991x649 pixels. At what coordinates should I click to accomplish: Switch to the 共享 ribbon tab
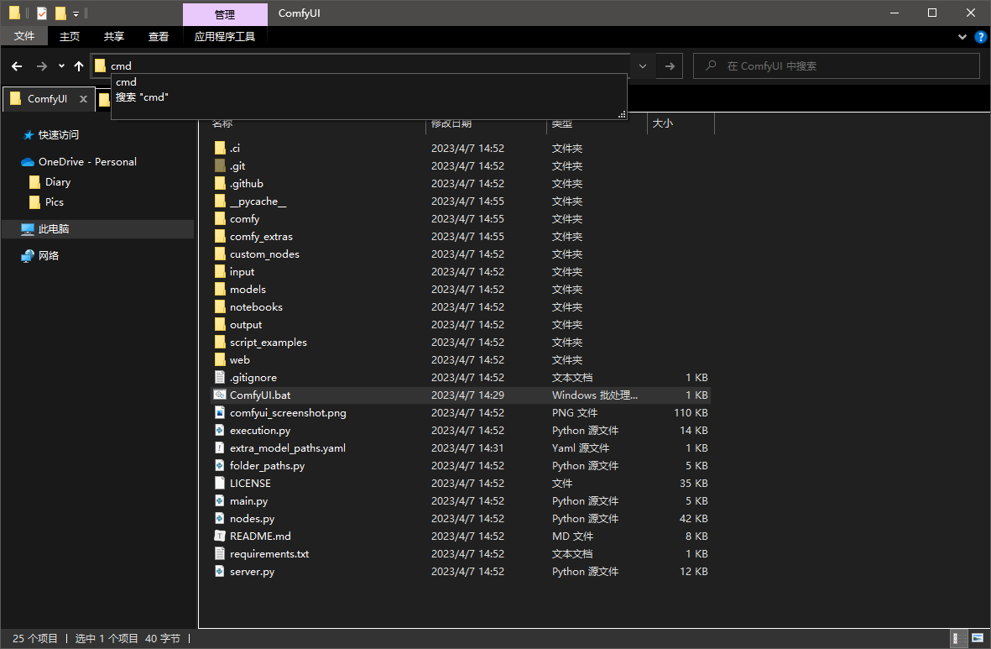114,37
